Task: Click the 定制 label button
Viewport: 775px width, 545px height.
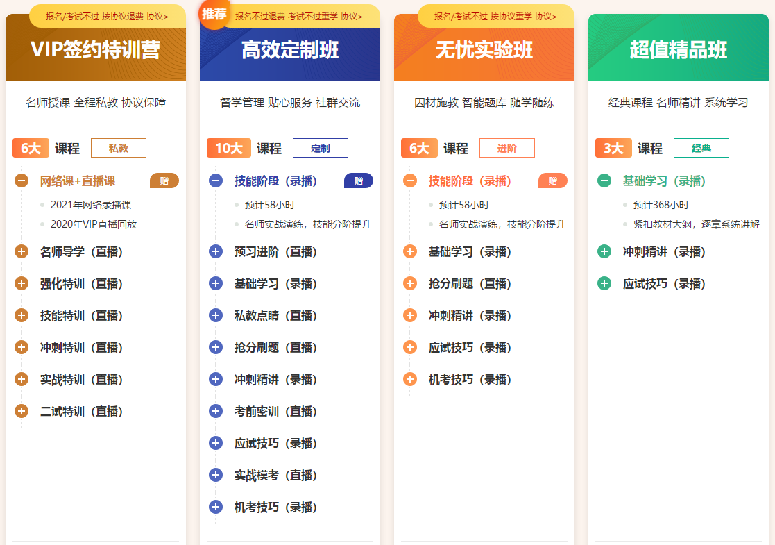Action: pos(320,147)
